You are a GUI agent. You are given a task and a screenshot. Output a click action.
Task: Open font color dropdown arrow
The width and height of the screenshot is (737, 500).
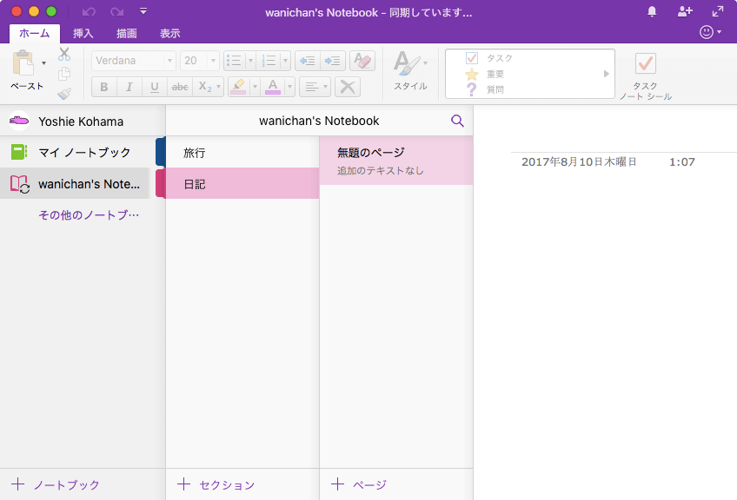tap(289, 87)
